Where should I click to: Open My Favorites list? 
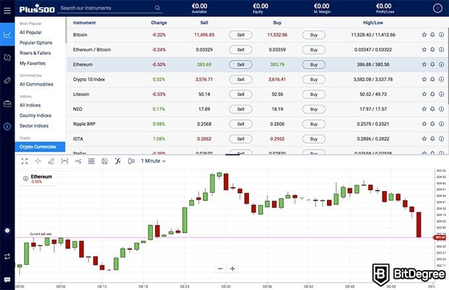(32, 63)
